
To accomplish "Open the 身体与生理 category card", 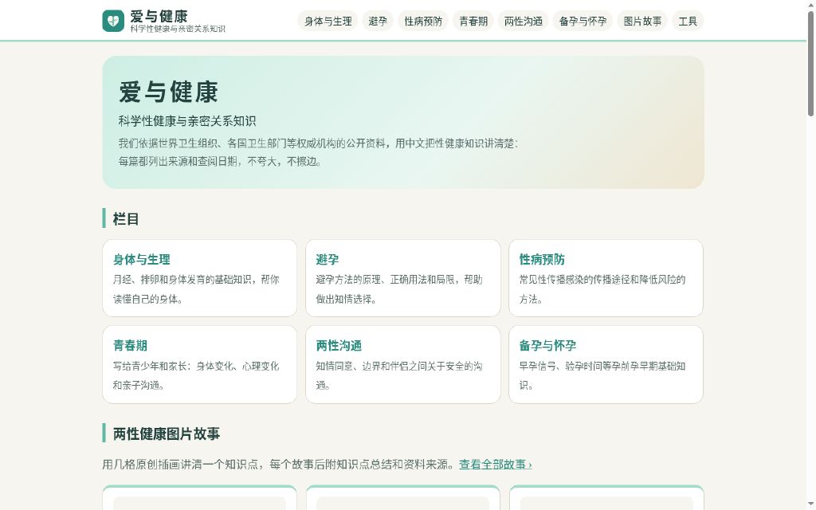I will click(200, 278).
